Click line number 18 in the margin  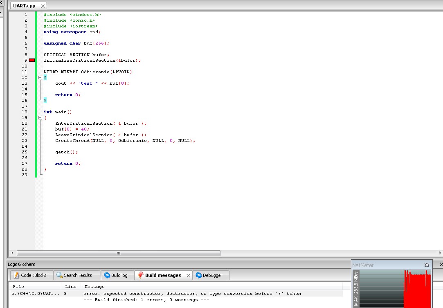coord(25,112)
